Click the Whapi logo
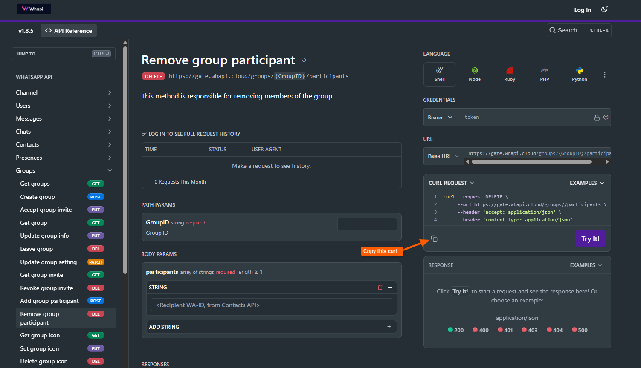This screenshot has width=641, height=368. pyautogui.click(x=34, y=9)
